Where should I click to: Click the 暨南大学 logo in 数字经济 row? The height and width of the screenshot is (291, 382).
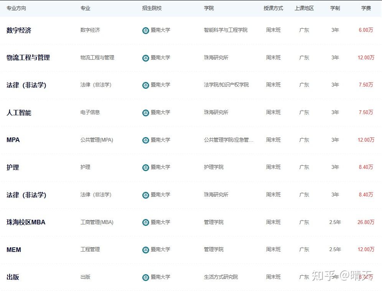pyautogui.click(x=145, y=30)
